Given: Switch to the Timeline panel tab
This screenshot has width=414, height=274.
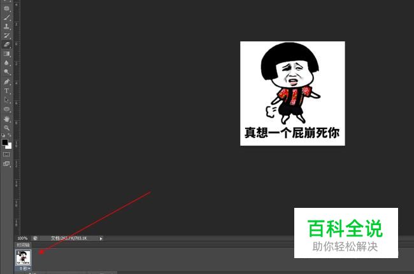Looking at the screenshot, I should pos(23,245).
